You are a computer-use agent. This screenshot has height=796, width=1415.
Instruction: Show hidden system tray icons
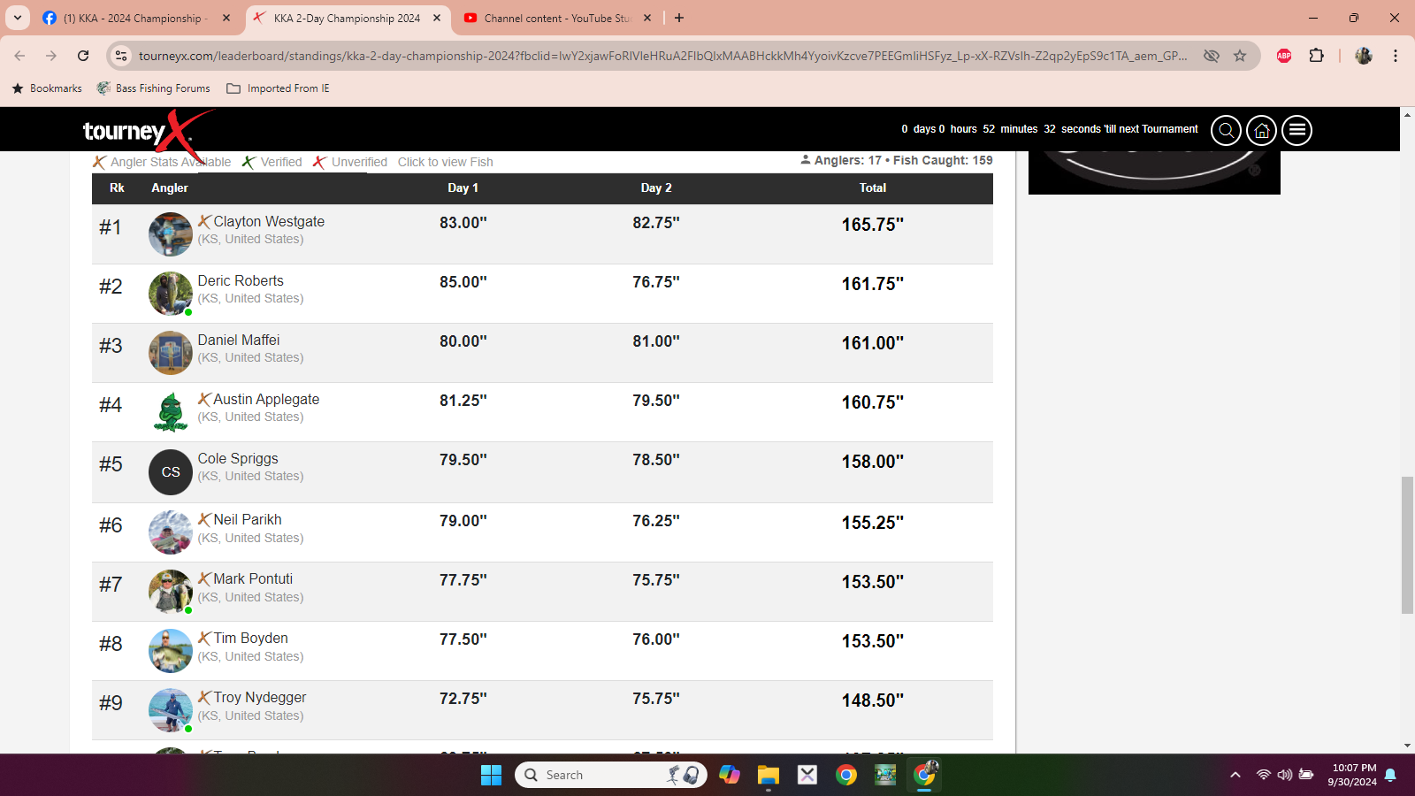tap(1235, 776)
